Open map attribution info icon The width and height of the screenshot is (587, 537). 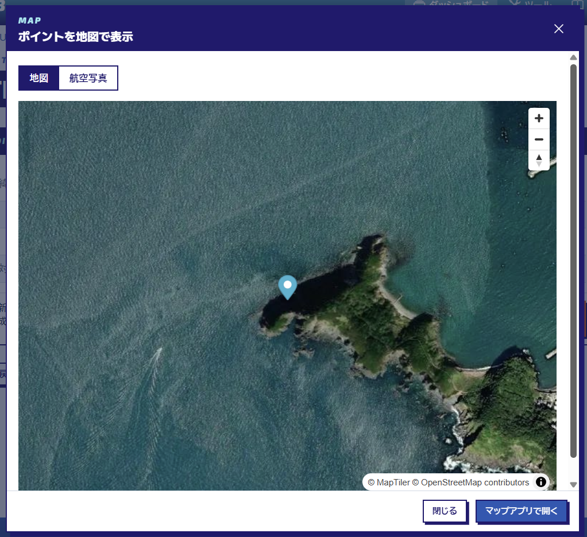[x=540, y=482]
